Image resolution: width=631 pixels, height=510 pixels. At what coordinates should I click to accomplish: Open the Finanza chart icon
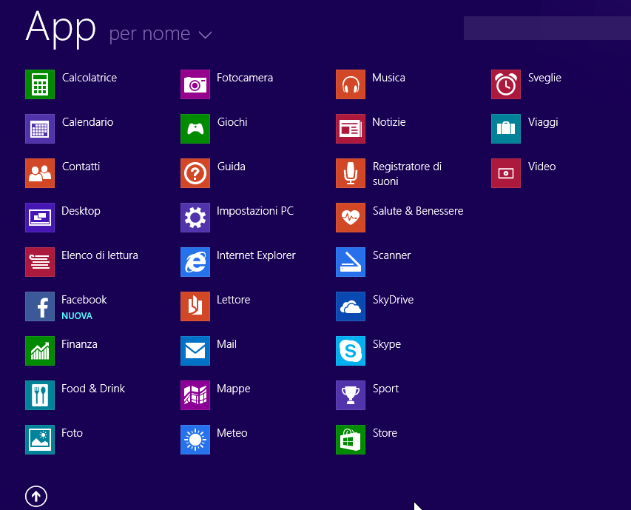click(x=40, y=351)
